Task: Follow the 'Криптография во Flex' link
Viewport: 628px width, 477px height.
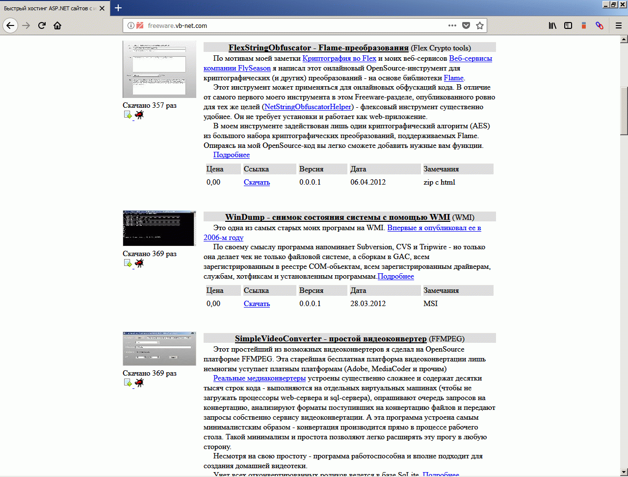Action: click(340, 58)
